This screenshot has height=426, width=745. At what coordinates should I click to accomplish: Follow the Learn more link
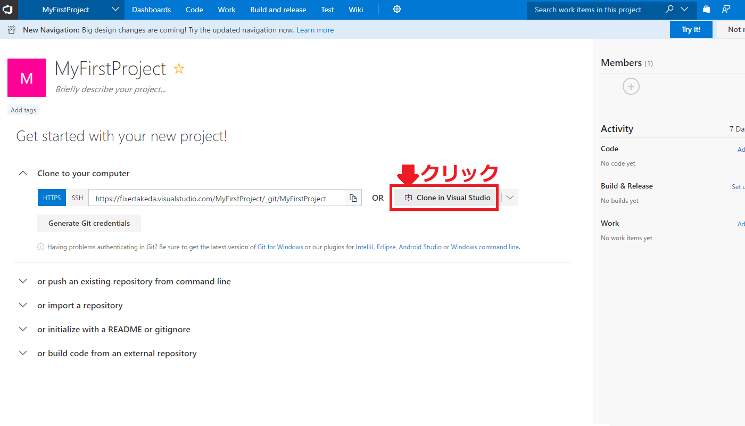click(x=316, y=30)
